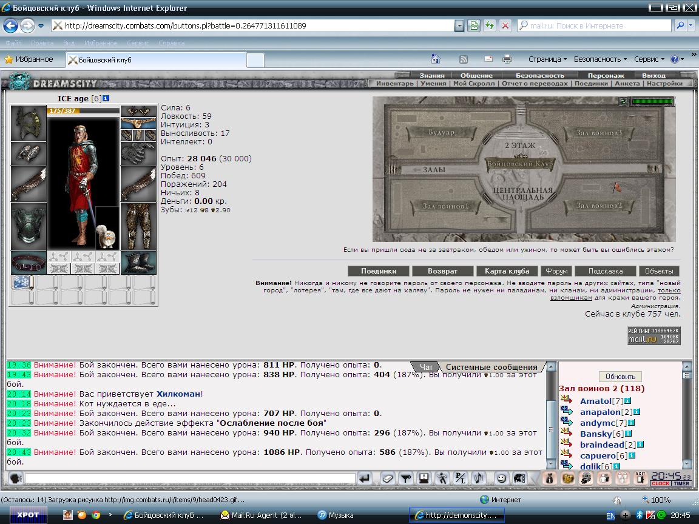Open the Настройки submenu item

point(664,83)
